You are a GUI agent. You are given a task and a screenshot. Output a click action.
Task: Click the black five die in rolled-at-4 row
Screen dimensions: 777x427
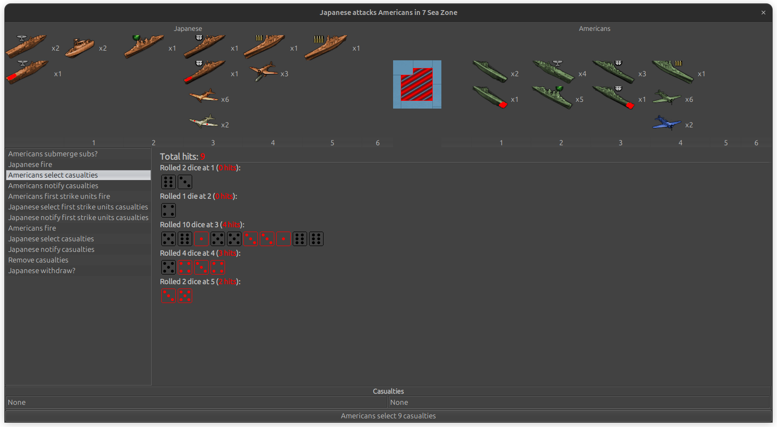coord(169,267)
